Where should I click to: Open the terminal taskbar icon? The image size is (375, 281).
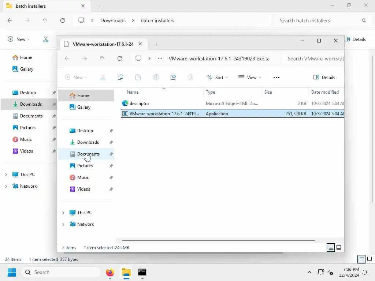142,272
